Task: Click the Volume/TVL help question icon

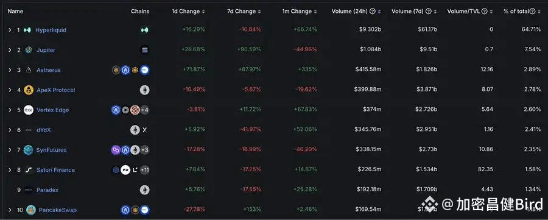Action: pyautogui.click(x=485, y=11)
